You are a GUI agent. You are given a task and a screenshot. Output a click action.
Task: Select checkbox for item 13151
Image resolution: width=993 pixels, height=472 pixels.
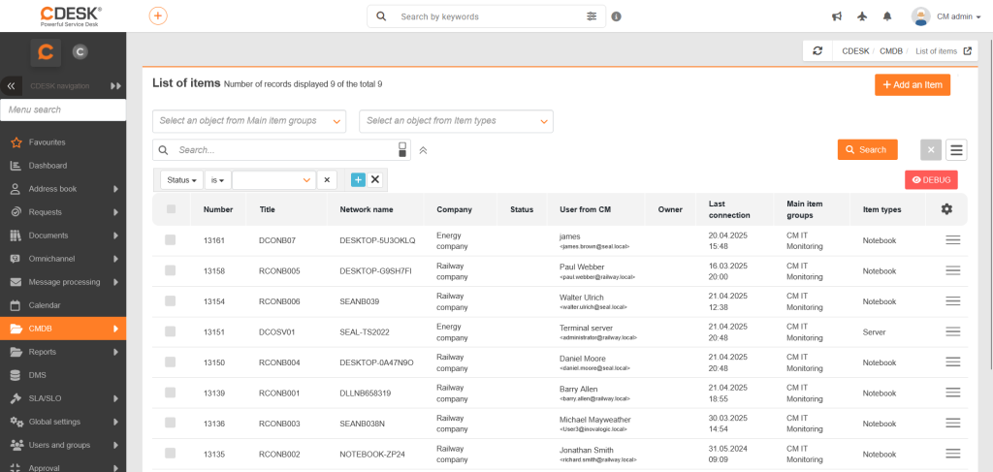click(170, 331)
